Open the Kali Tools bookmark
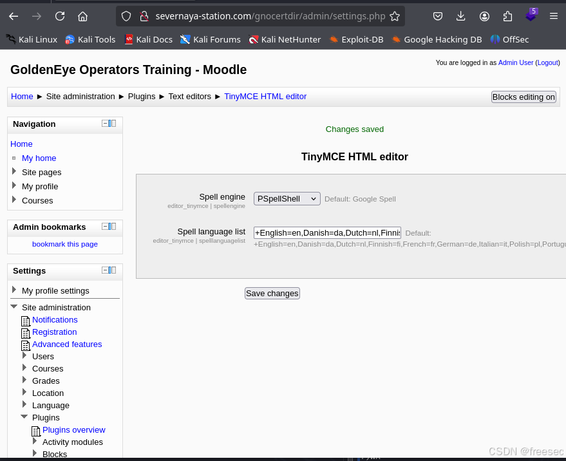This screenshot has height=461, width=566. [x=90, y=39]
